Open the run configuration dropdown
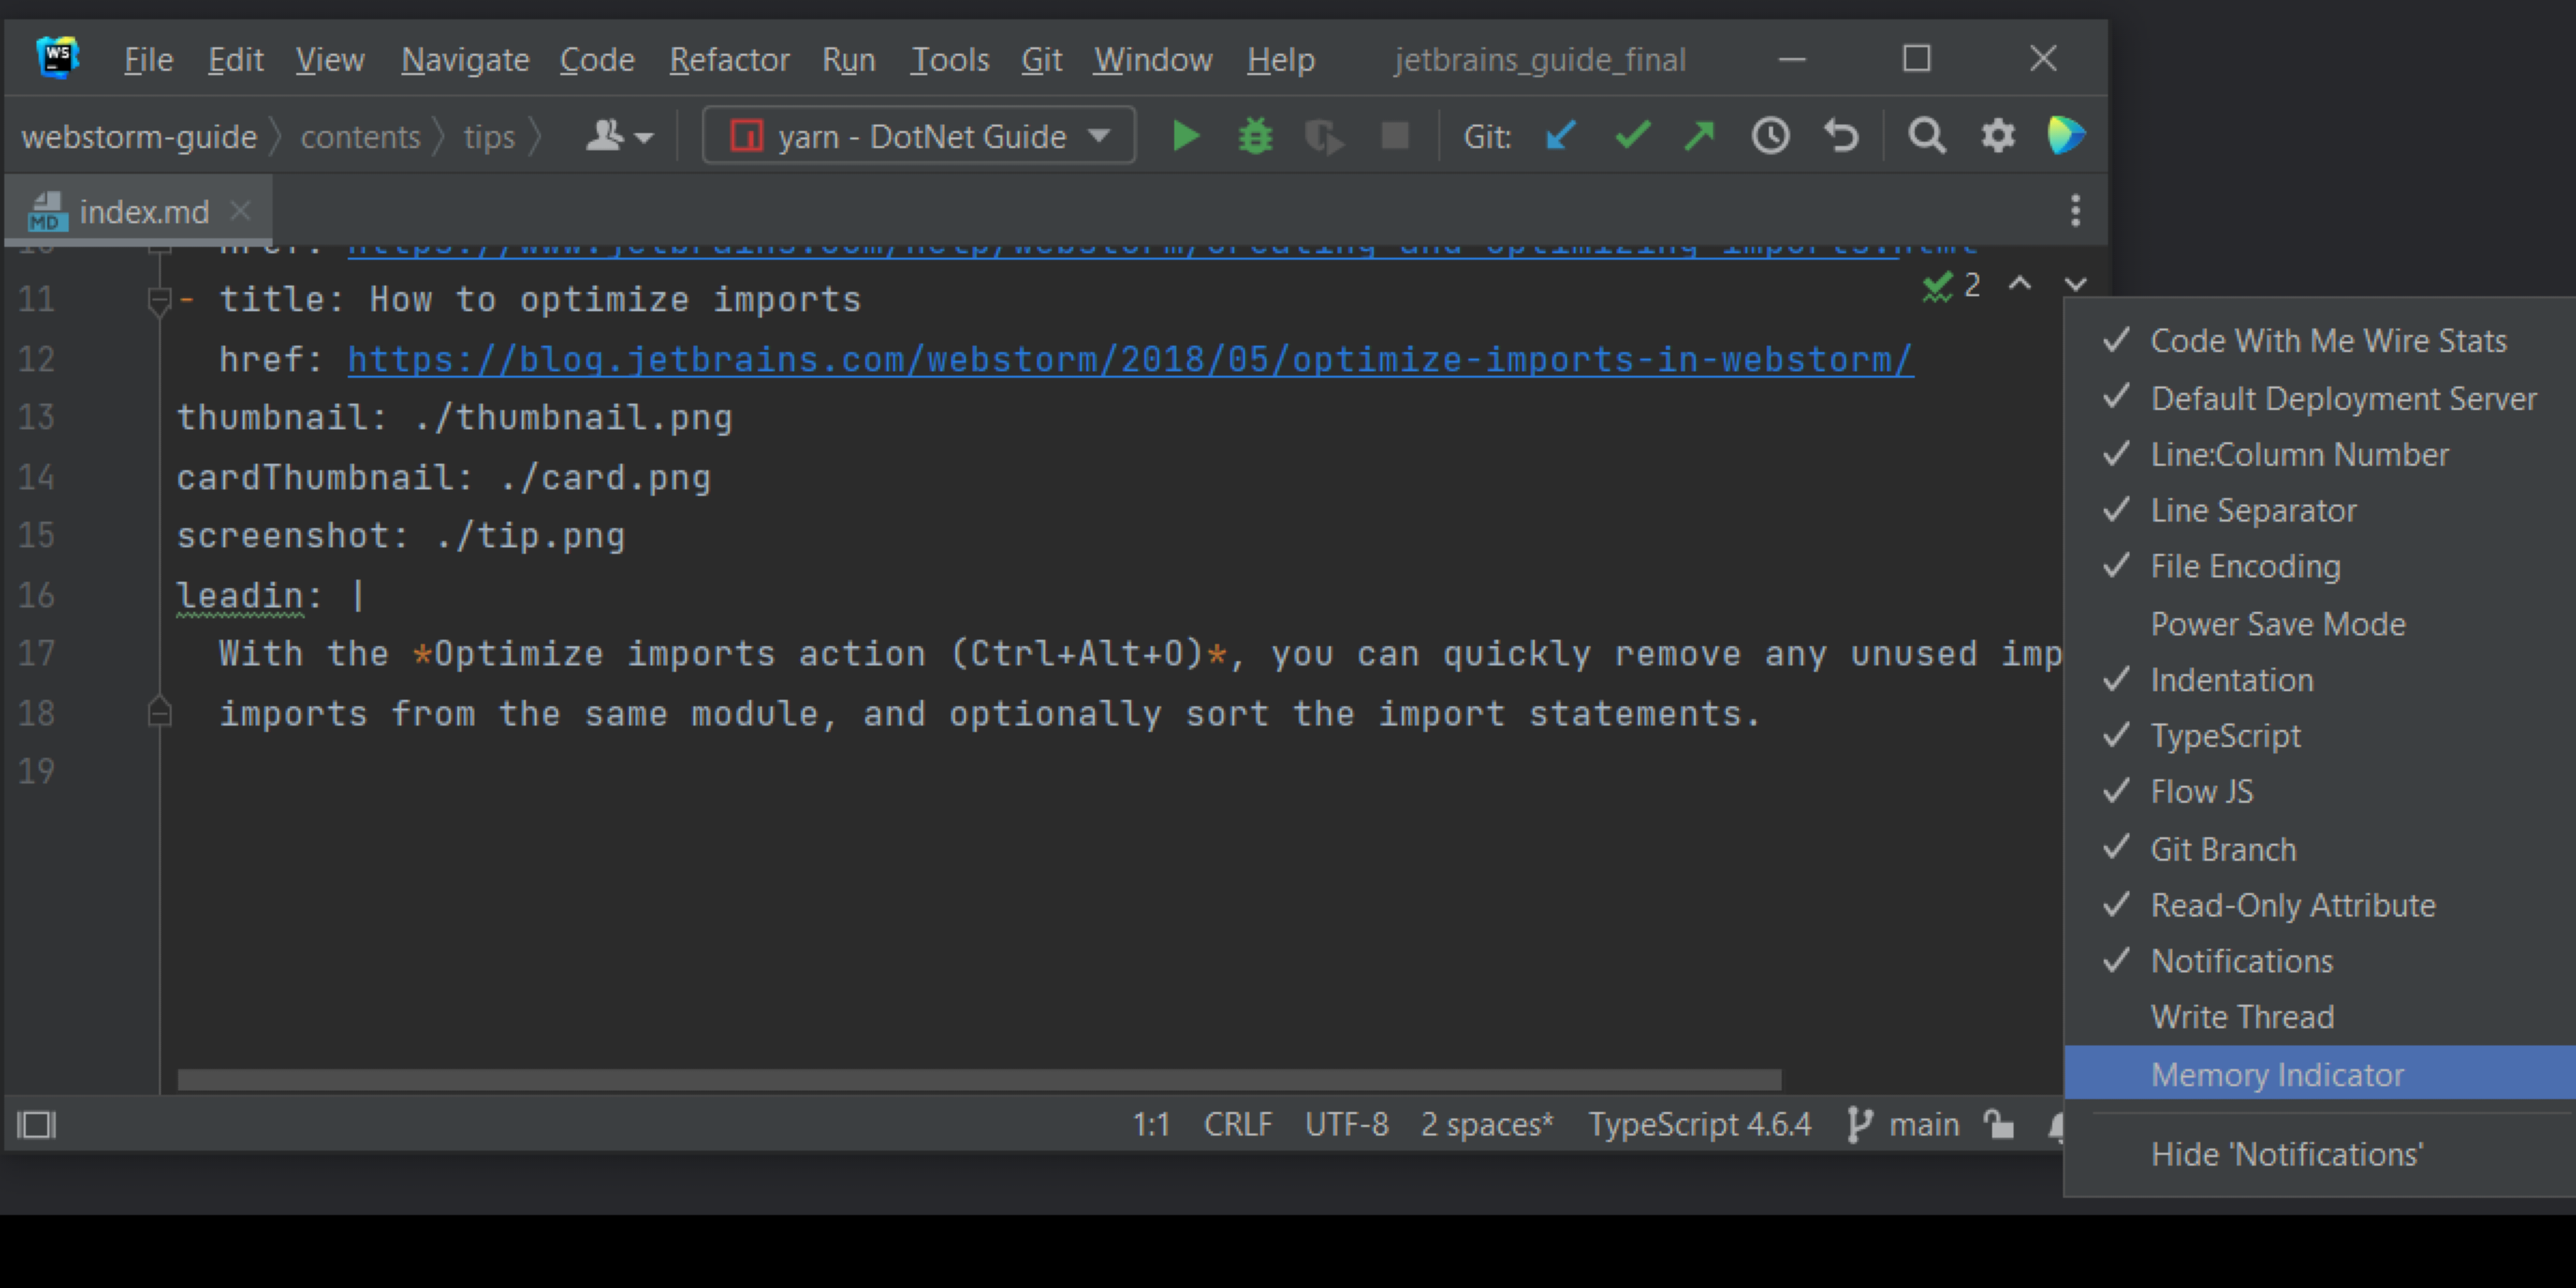Screen dimensions: 2576x1288 pos(1098,135)
